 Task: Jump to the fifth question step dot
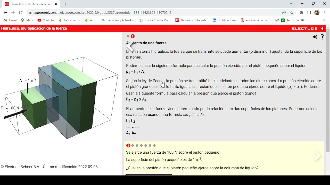(146, 145)
